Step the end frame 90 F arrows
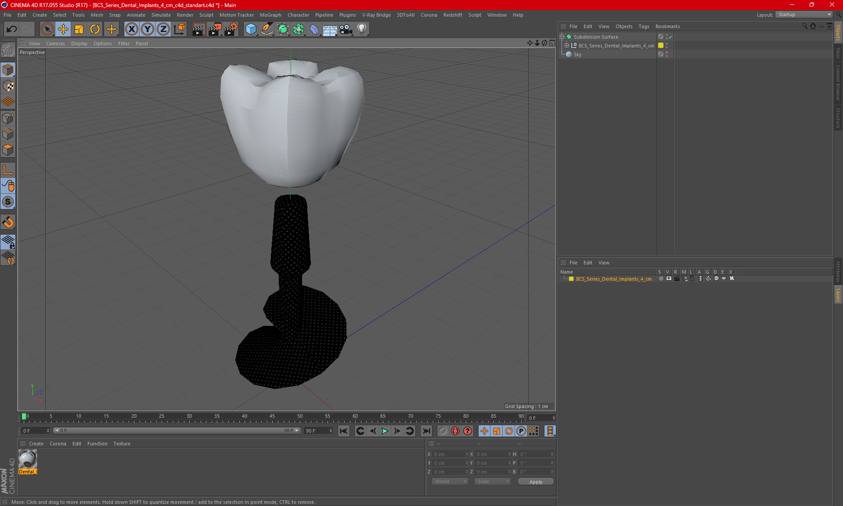 pyautogui.click(x=331, y=431)
